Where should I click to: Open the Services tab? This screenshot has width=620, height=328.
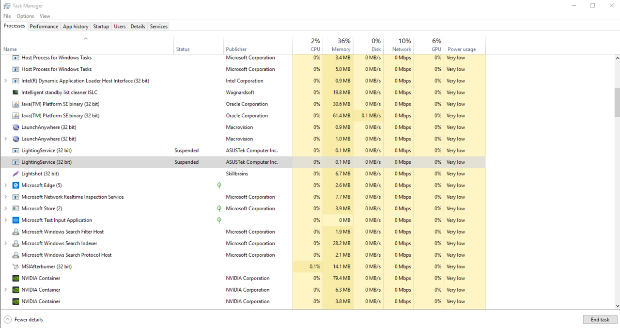(x=158, y=27)
